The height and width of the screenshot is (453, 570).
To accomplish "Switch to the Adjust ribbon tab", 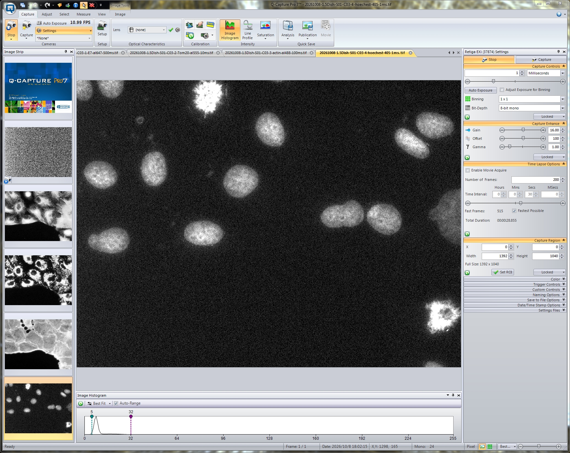I will click(x=47, y=14).
